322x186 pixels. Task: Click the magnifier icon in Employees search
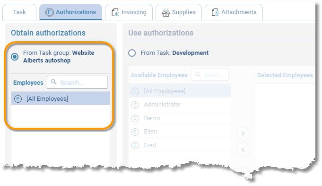[x=53, y=82]
